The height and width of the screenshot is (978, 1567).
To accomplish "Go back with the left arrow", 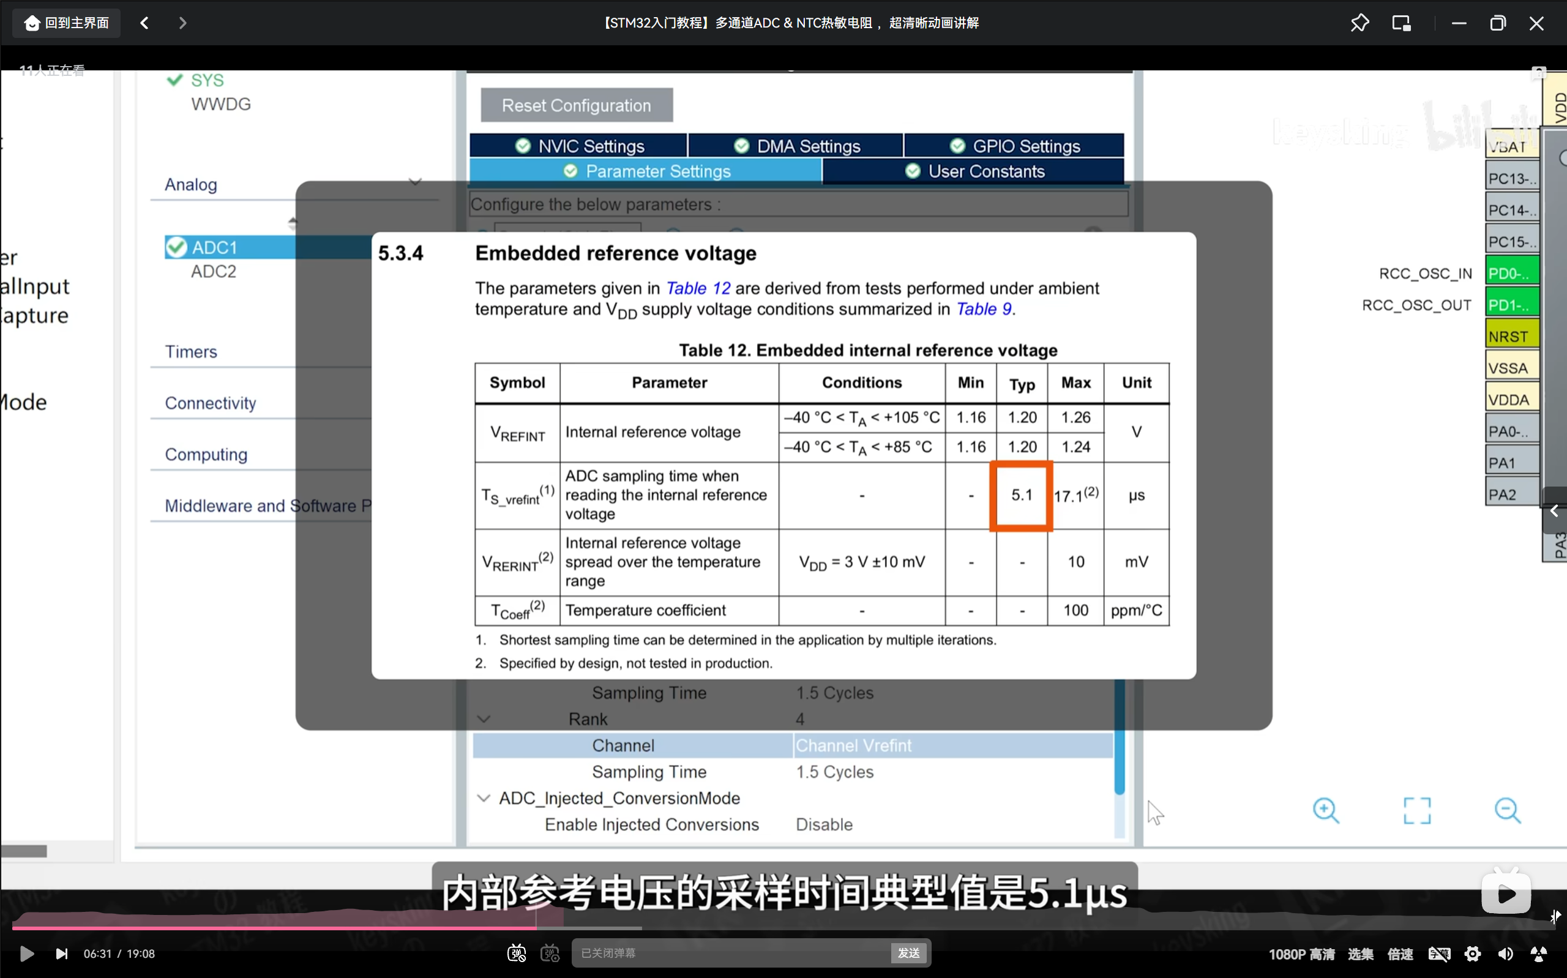I will coord(144,23).
